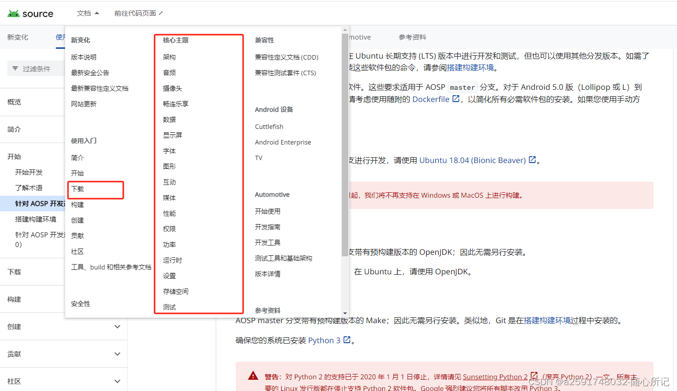Open 版本详情 under Automotive
This screenshot has width=677, height=391.
coord(268,274)
